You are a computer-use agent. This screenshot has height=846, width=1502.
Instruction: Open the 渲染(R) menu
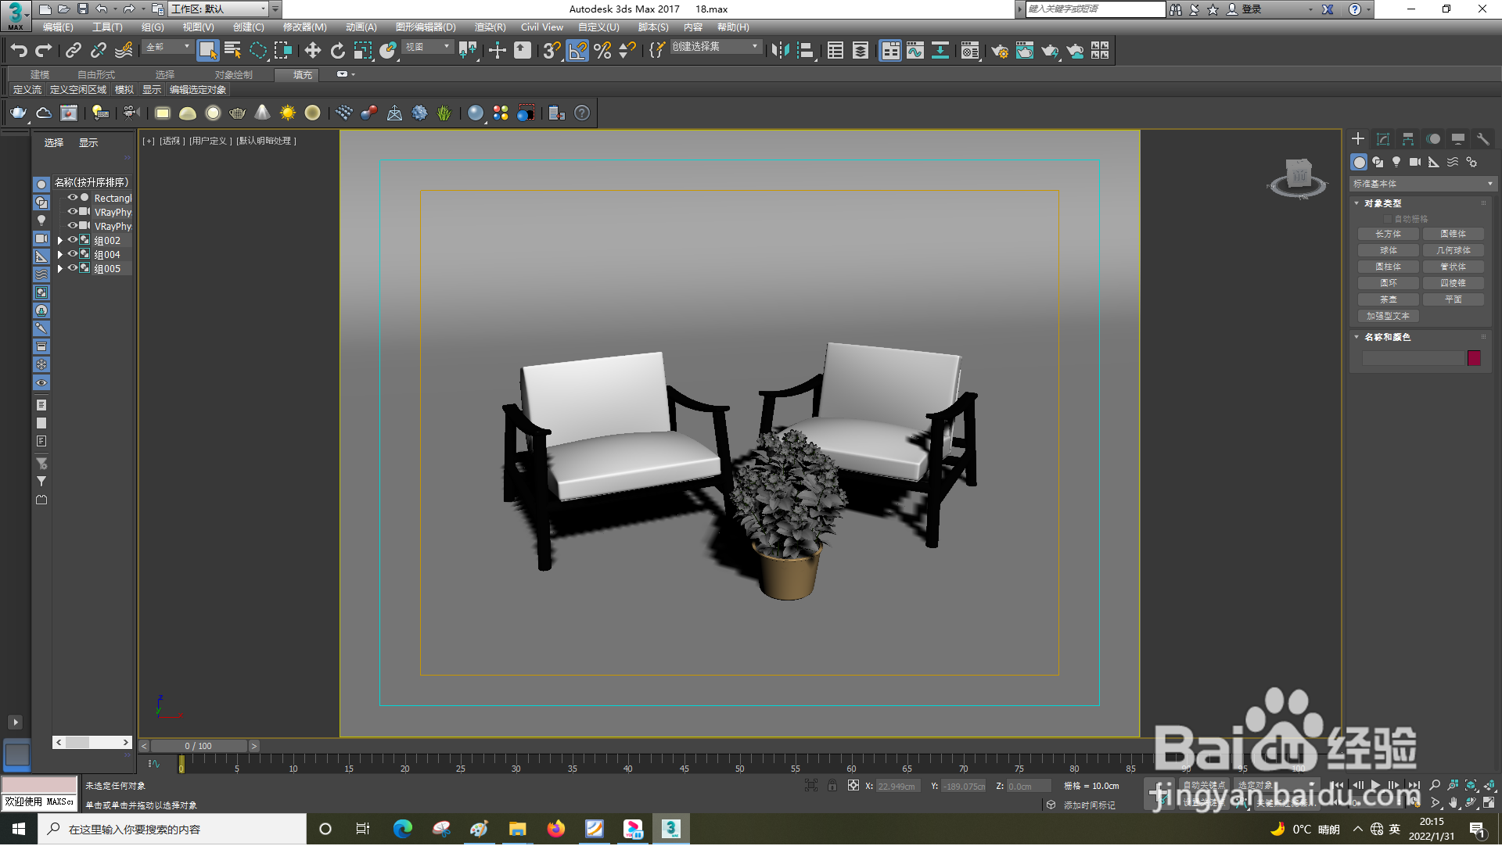[x=490, y=27]
